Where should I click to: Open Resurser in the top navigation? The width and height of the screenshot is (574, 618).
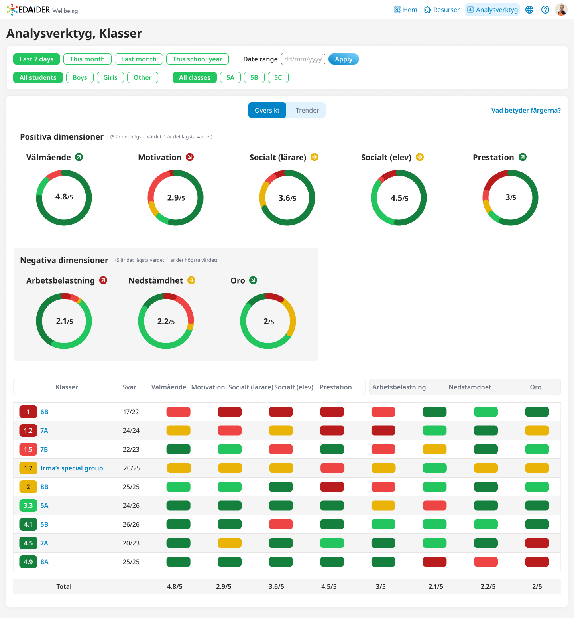442,10
